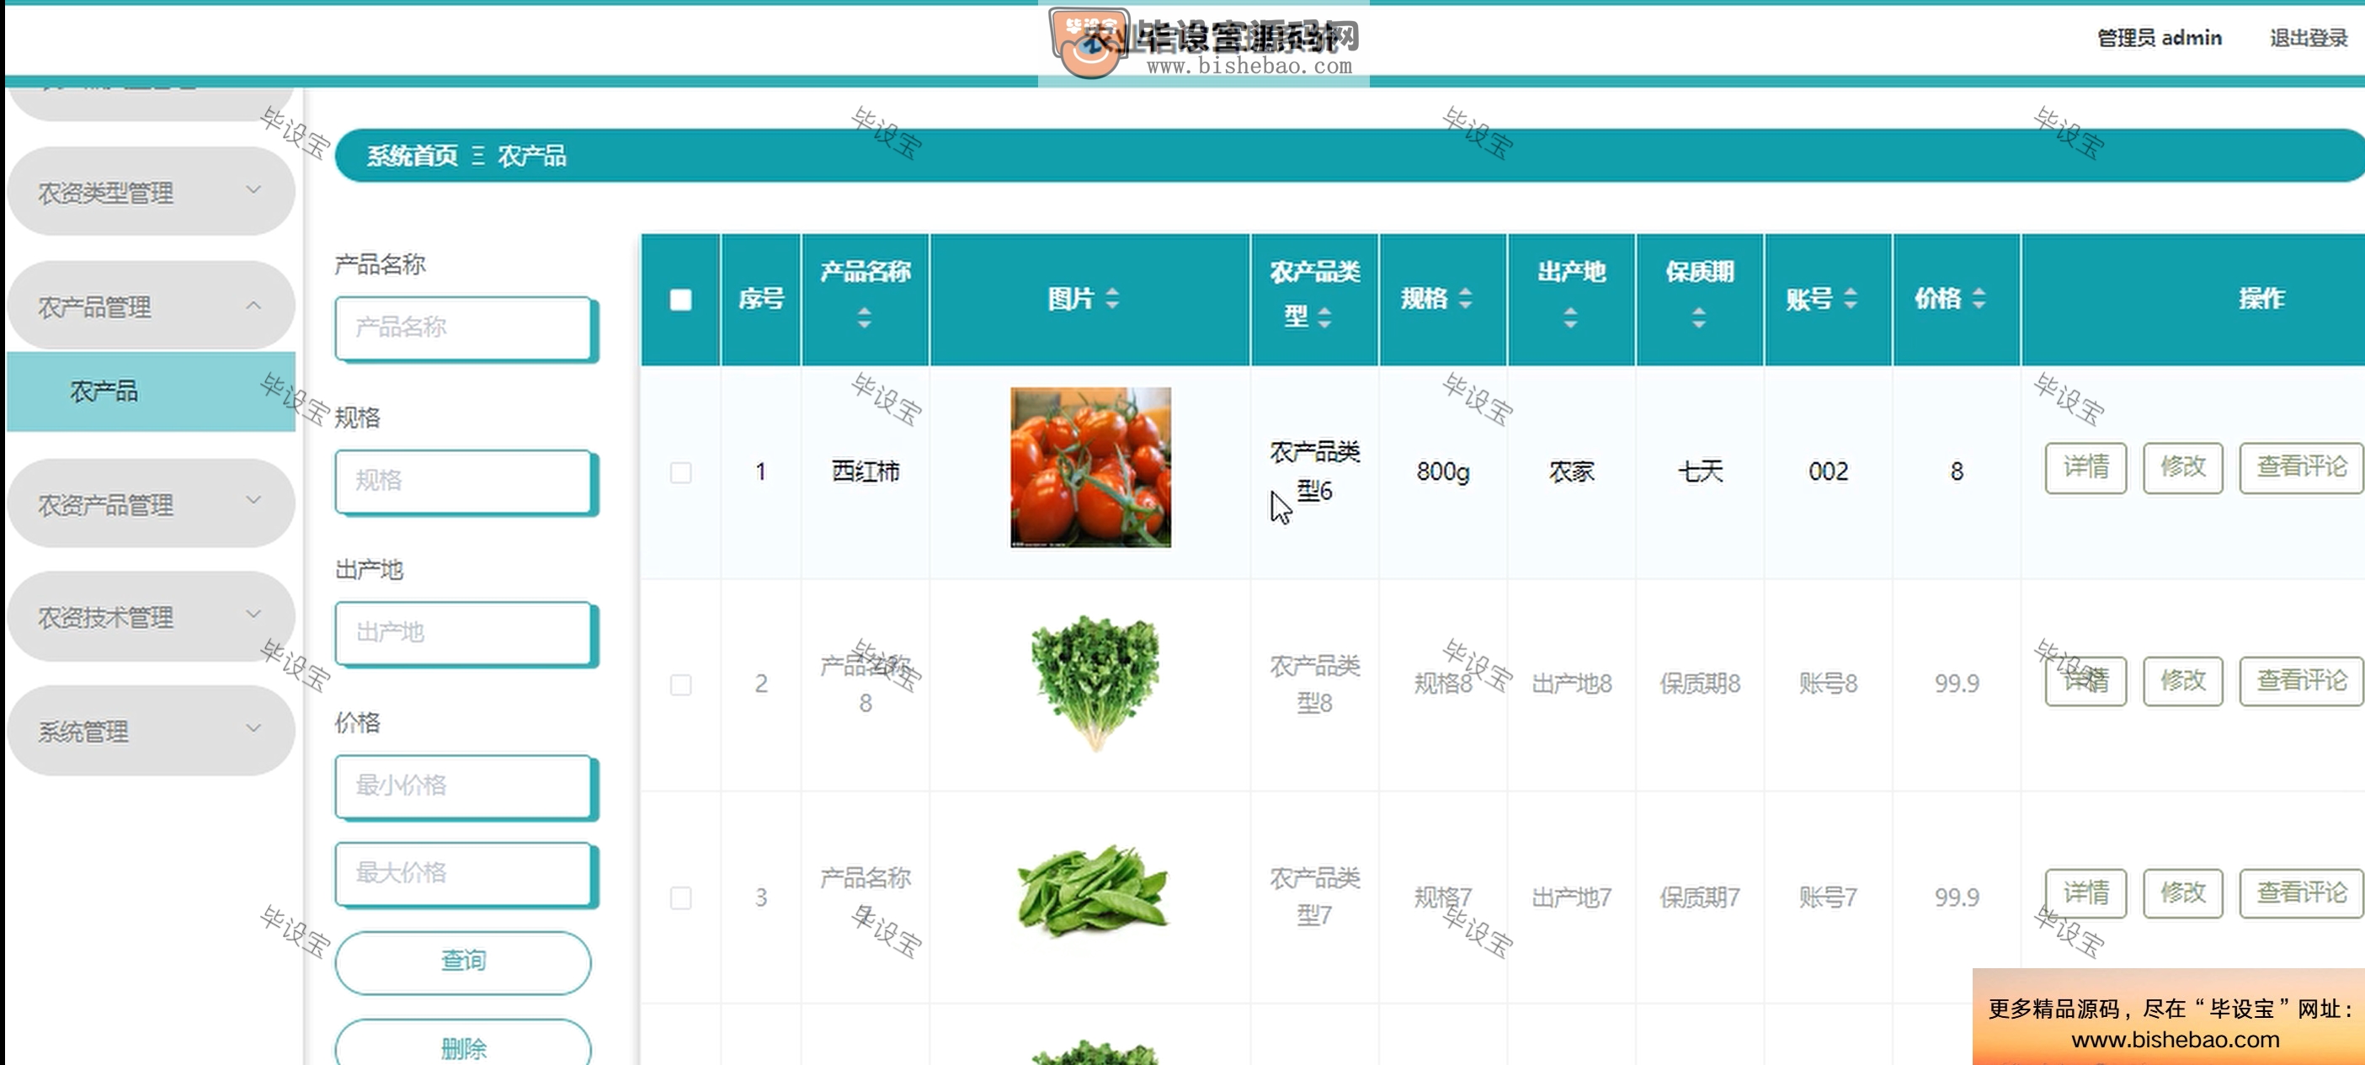The height and width of the screenshot is (1065, 2365).
Task: Toggle the select-all header checkbox
Action: [x=680, y=301]
